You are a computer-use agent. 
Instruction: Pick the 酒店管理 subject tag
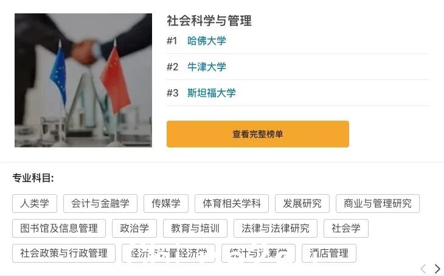329,253
